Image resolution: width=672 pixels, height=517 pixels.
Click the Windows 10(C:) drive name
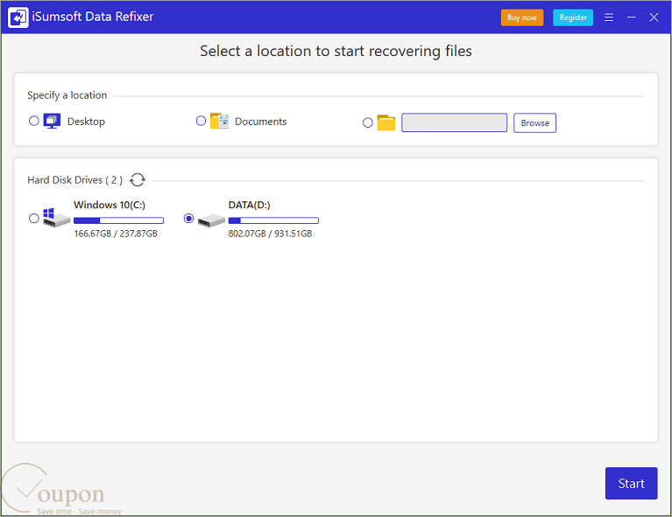pyautogui.click(x=110, y=205)
